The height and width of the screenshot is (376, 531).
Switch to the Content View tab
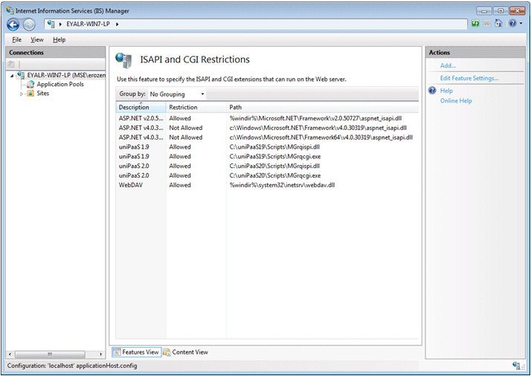click(186, 352)
